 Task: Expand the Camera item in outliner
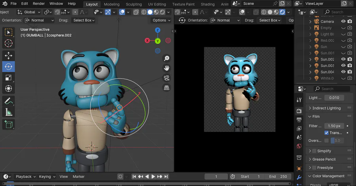[x=311, y=22]
